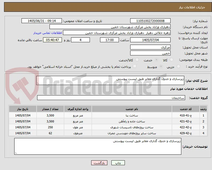212x170 pixels.
Task: Click the شرح کلی نیاز text area
Action: point(110,80)
